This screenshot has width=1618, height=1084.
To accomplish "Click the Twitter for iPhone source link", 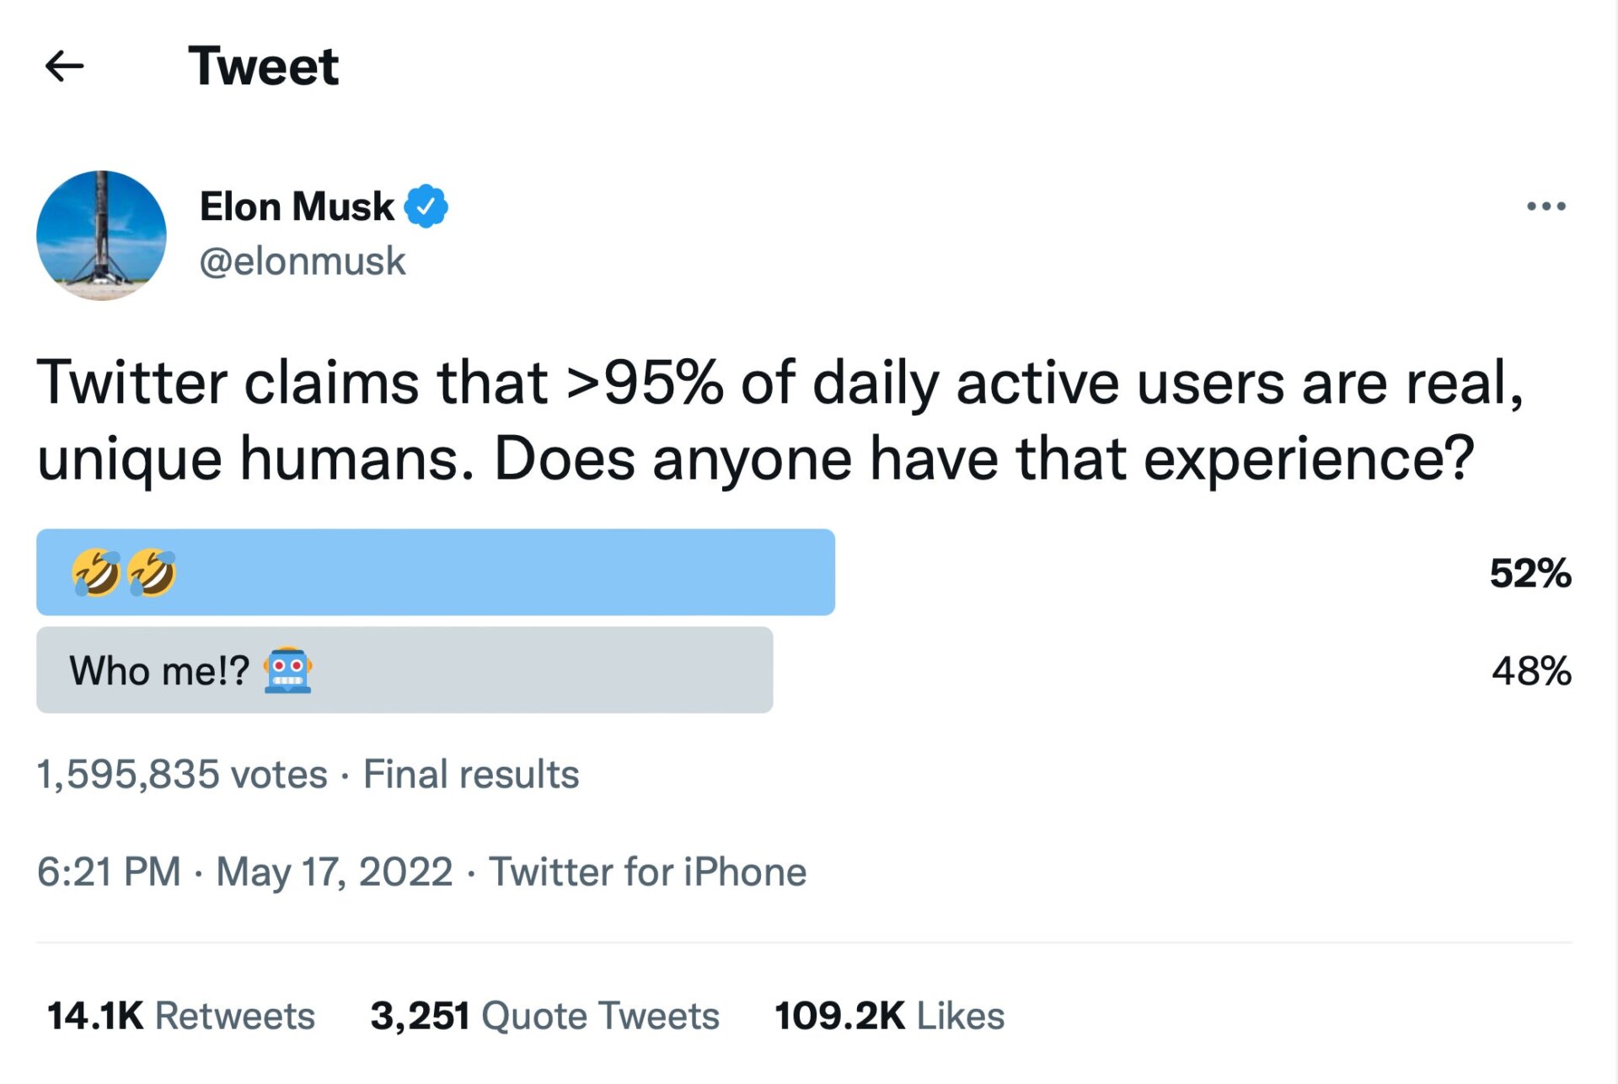I will (x=647, y=872).
